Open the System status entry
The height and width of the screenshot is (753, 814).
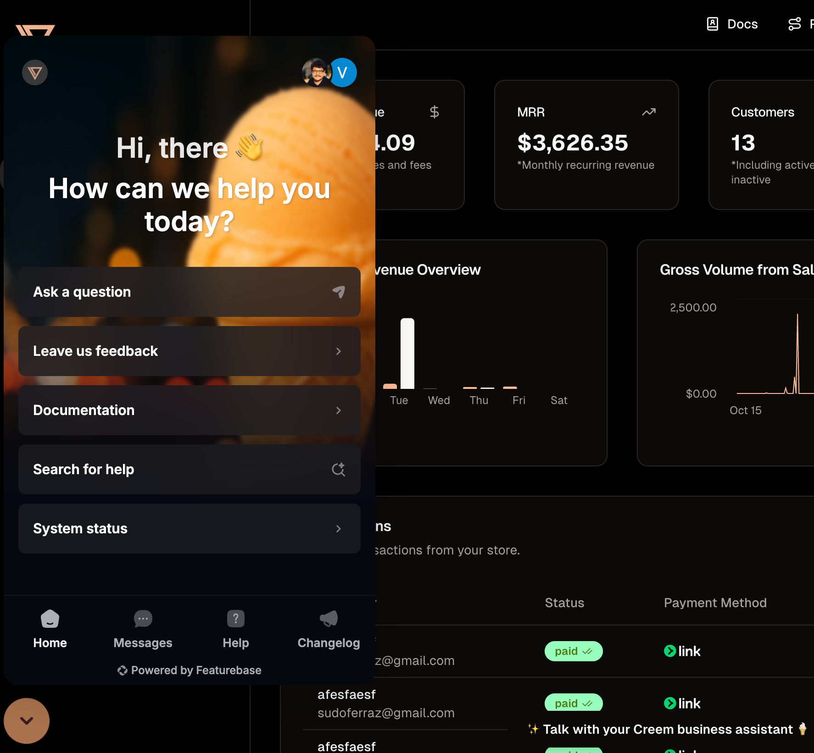click(x=190, y=528)
